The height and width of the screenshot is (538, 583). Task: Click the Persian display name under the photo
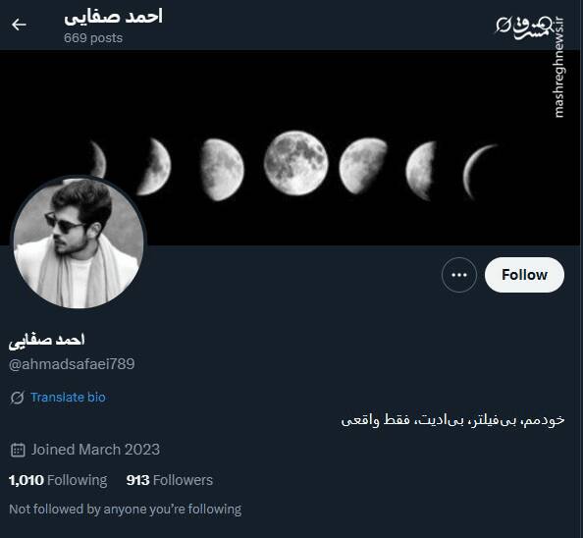[47, 341]
